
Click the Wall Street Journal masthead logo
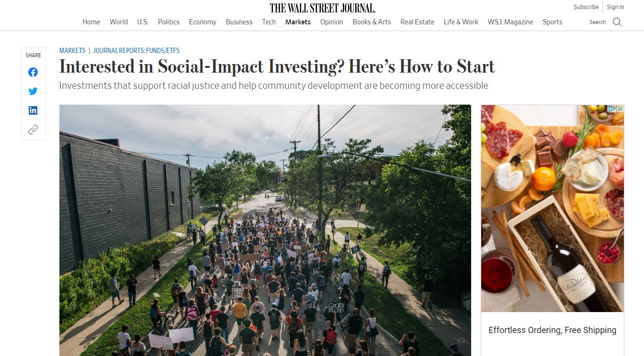point(322,7)
